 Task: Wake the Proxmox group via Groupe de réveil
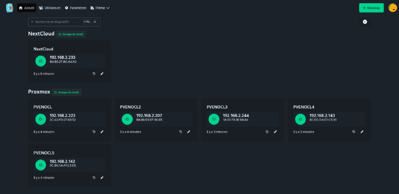pyautogui.click(x=66, y=92)
